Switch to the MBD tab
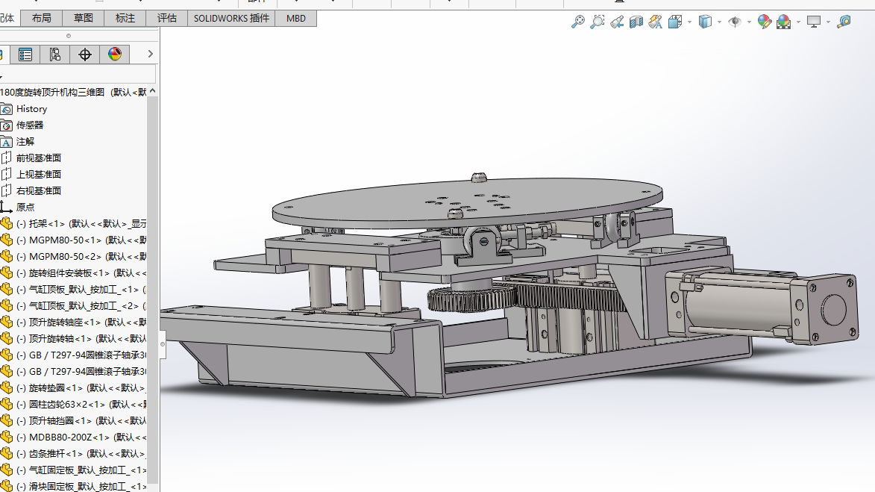The image size is (875, 492). pyautogui.click(x=296, y=18)
